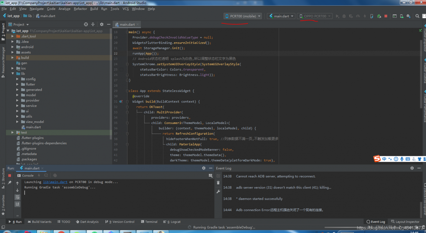Open the AVD Manager toolbar icon

pos(402,16)
